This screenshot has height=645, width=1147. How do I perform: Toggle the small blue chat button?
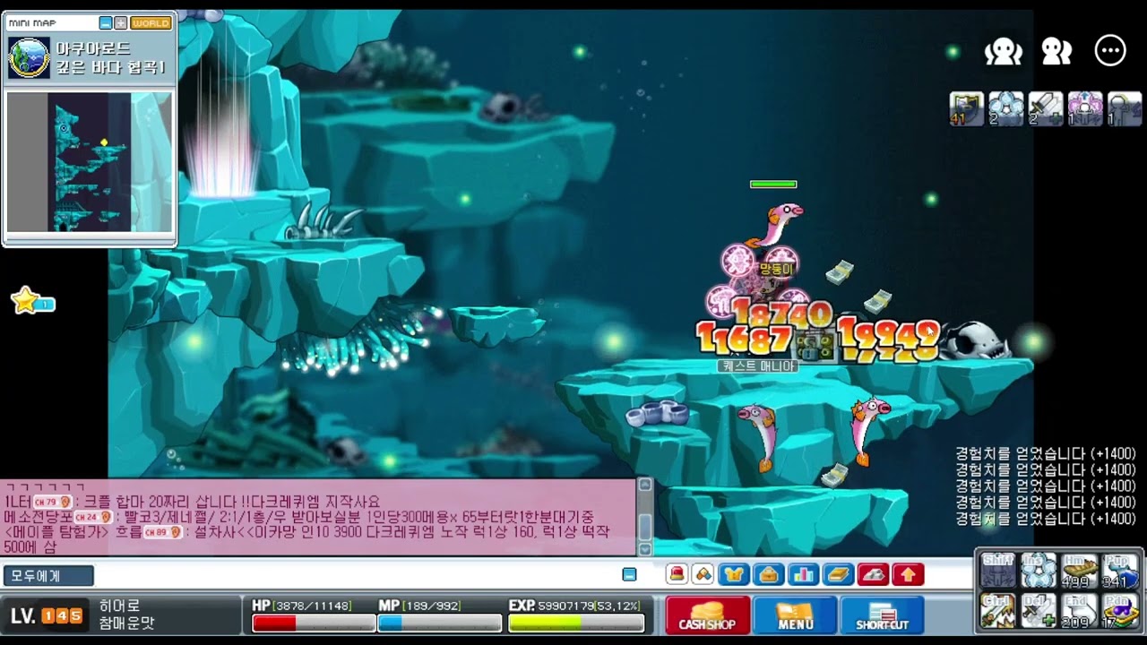(629, 574)
